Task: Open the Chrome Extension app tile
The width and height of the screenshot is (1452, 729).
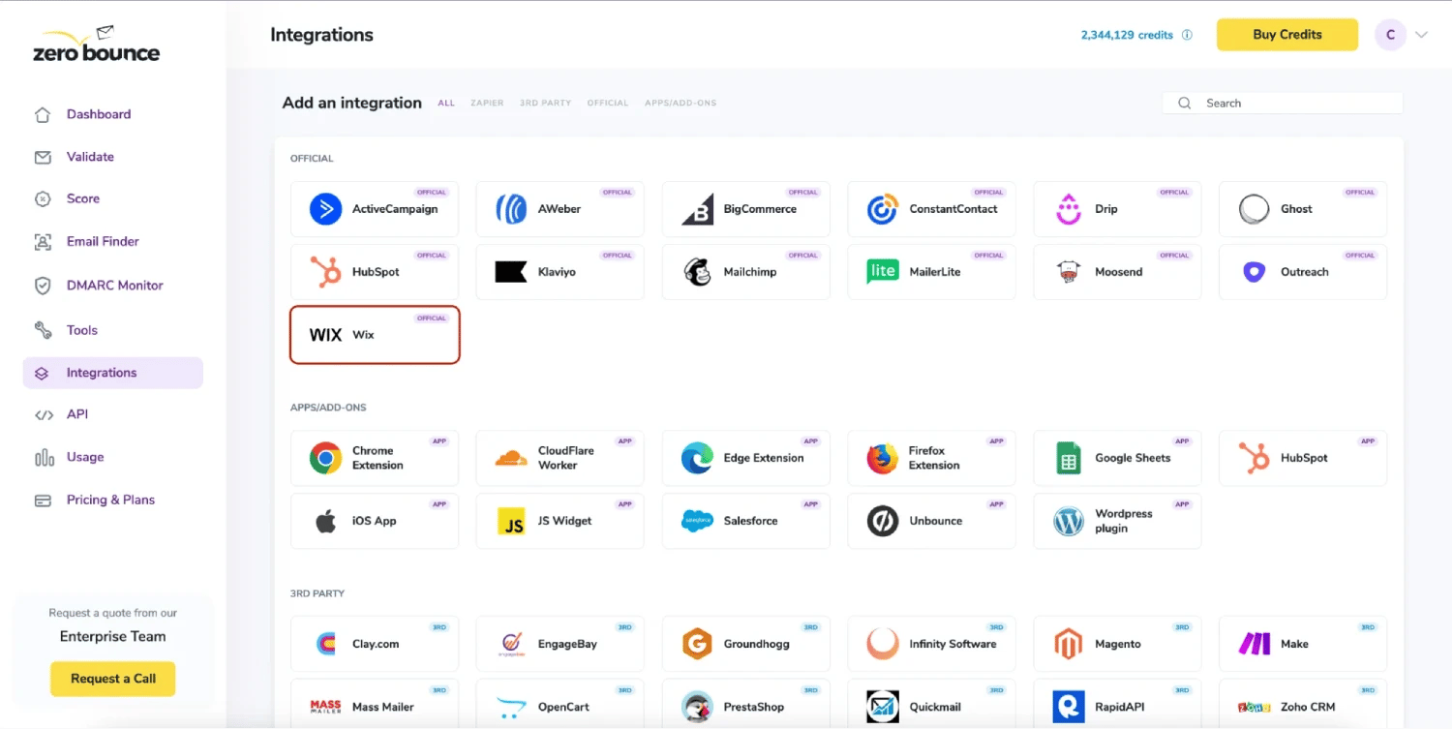Action: tap(374, 458)
